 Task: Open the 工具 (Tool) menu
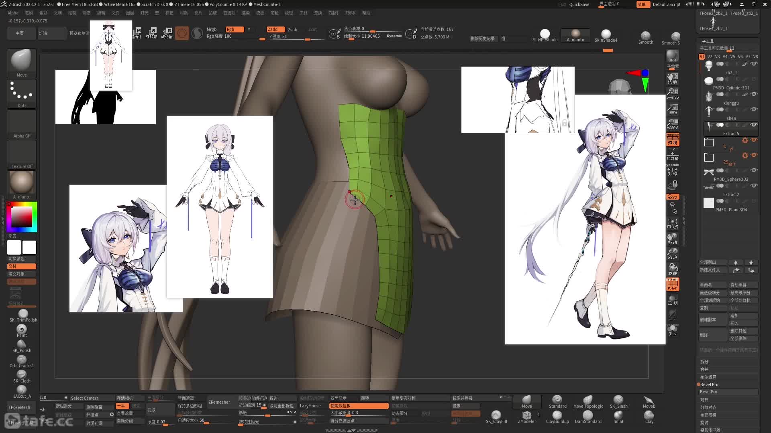pyautogui.click(x=304, y=13)
